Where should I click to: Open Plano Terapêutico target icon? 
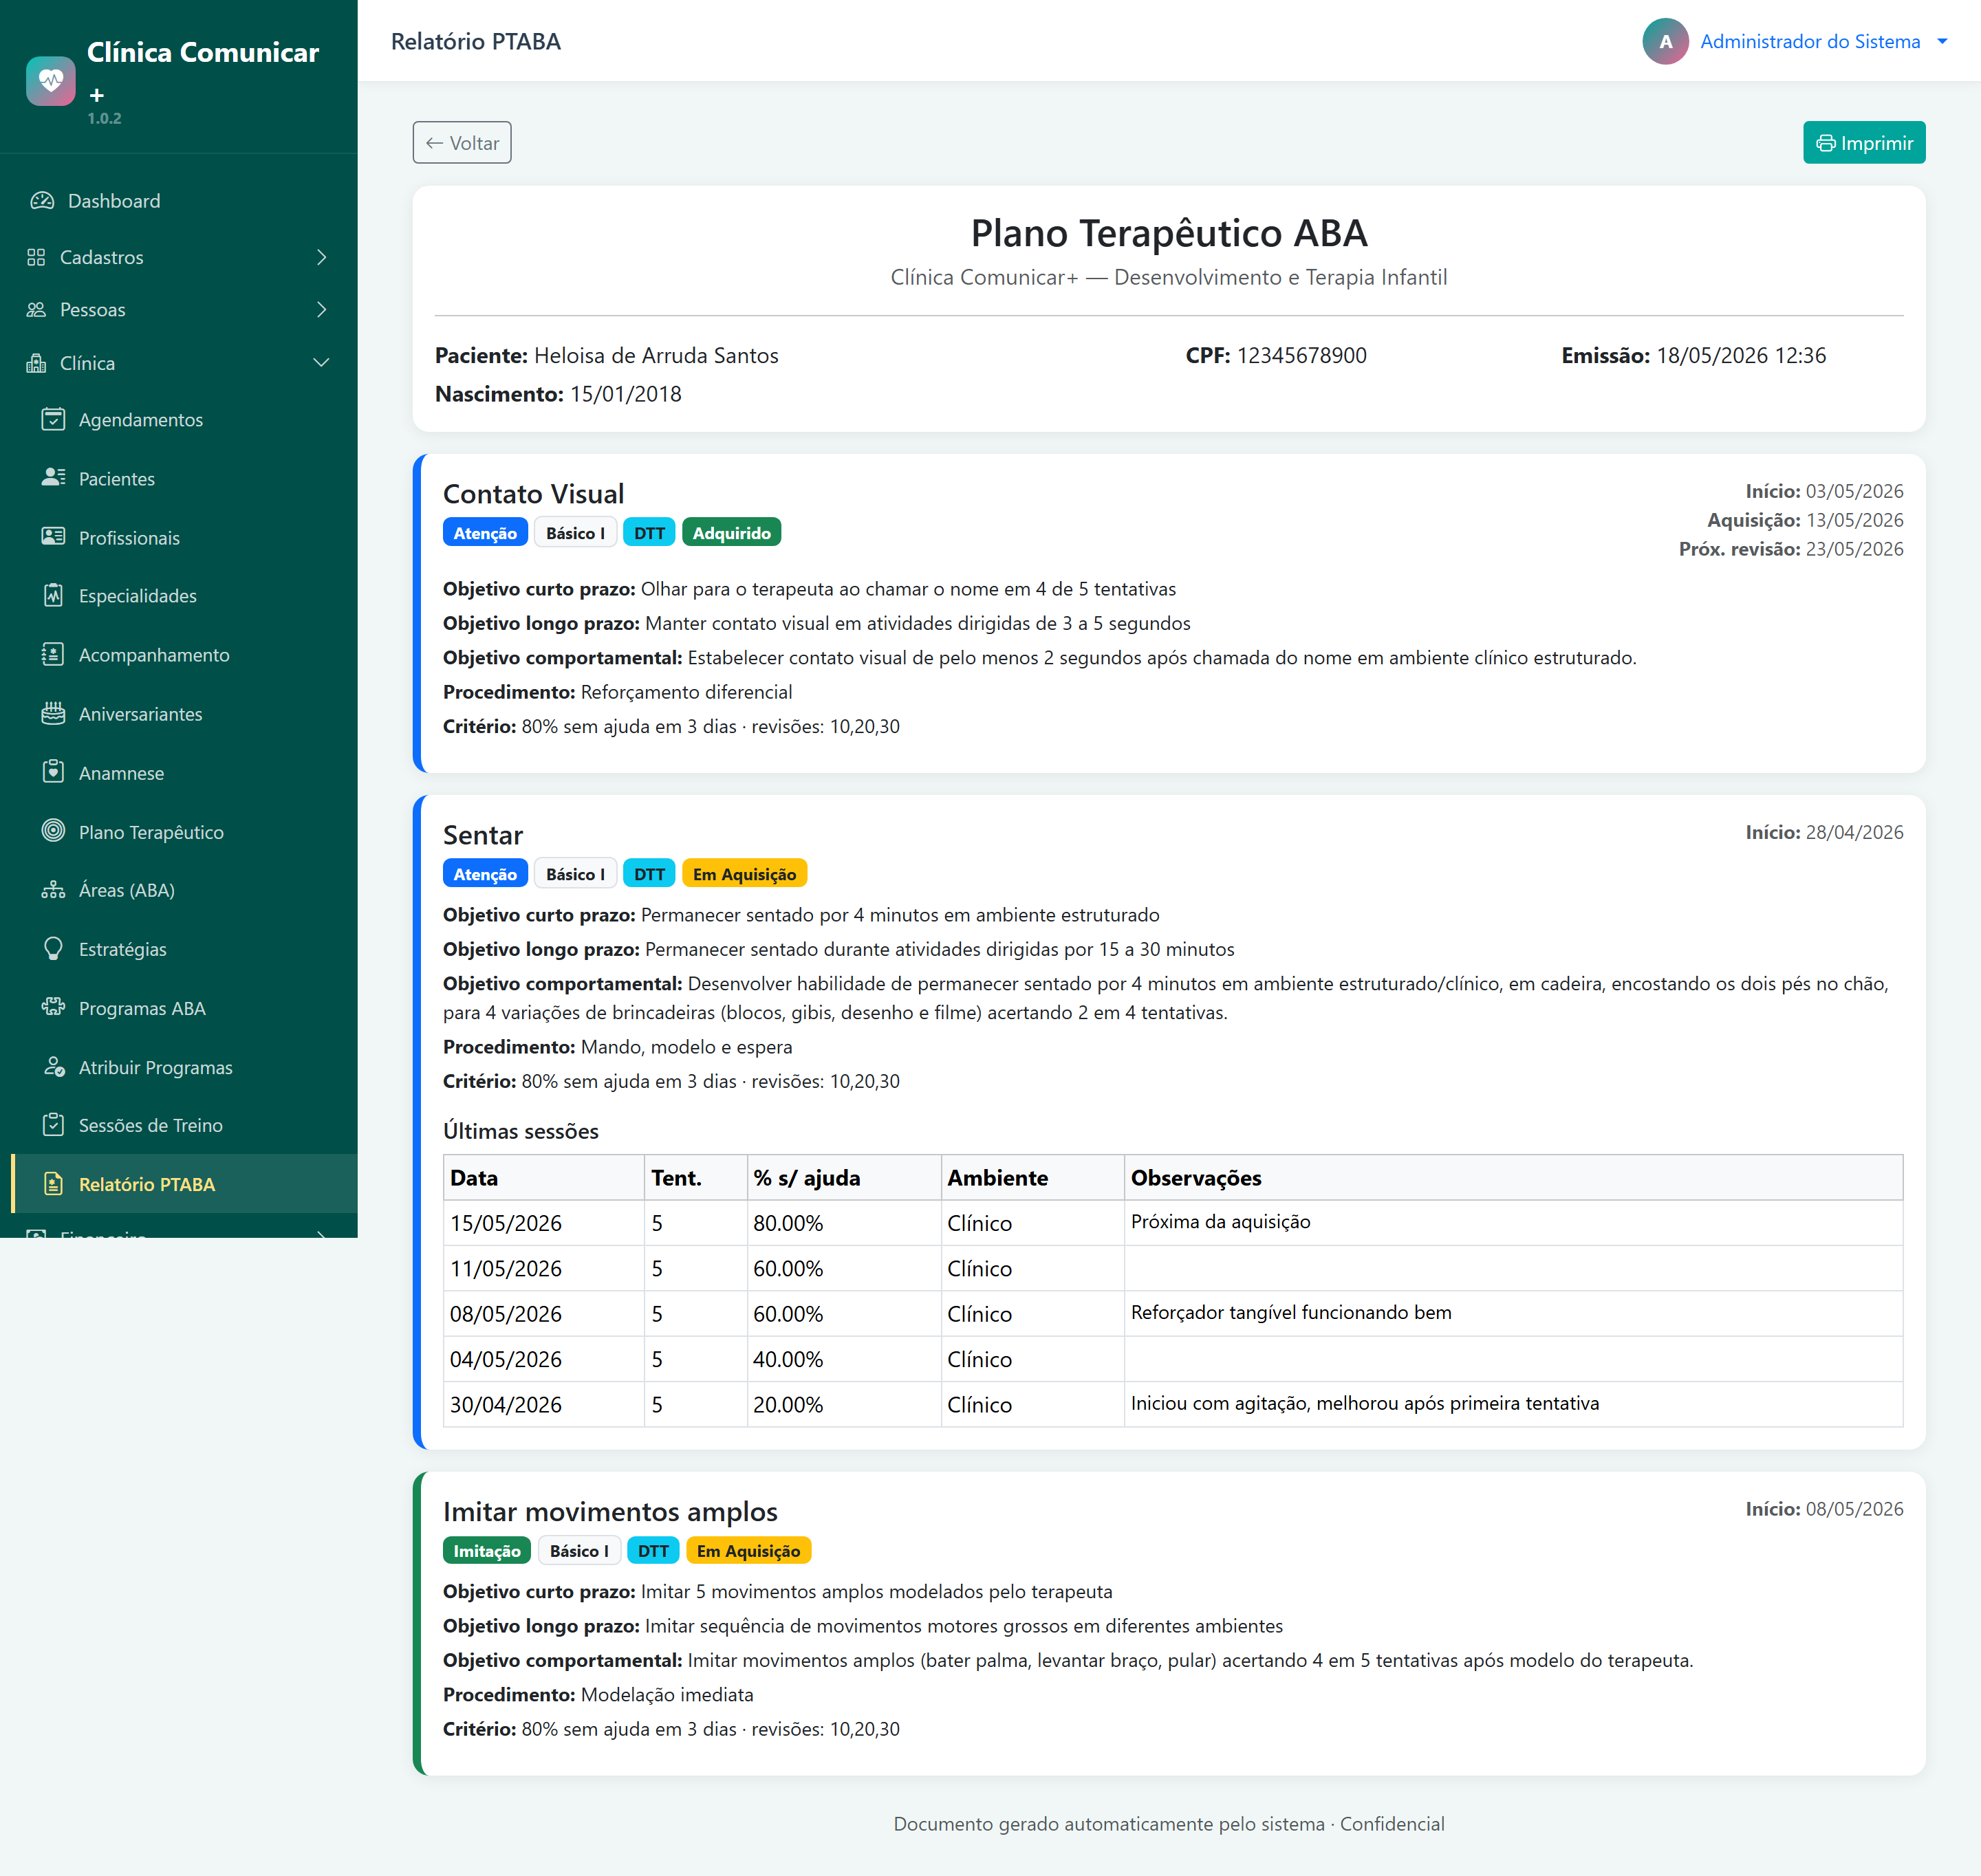click(x=53, y=832)
